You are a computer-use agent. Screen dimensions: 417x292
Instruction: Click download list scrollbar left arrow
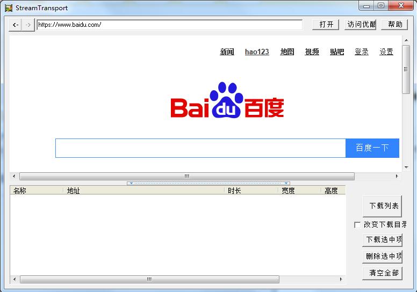click(15, 279)
